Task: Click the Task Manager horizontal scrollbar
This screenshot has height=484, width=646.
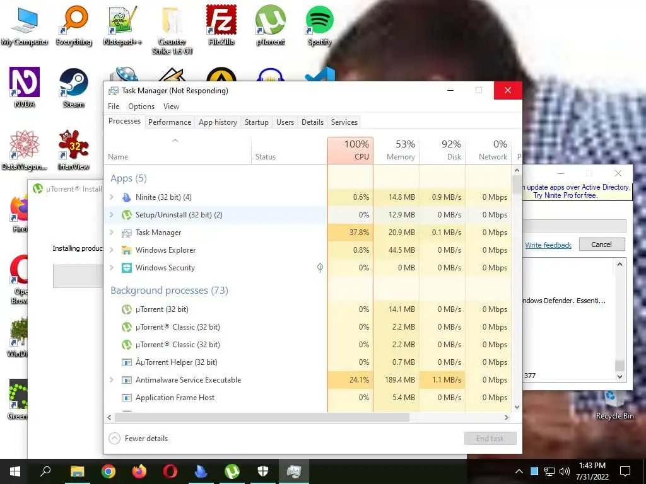Action: coord(262,417)
